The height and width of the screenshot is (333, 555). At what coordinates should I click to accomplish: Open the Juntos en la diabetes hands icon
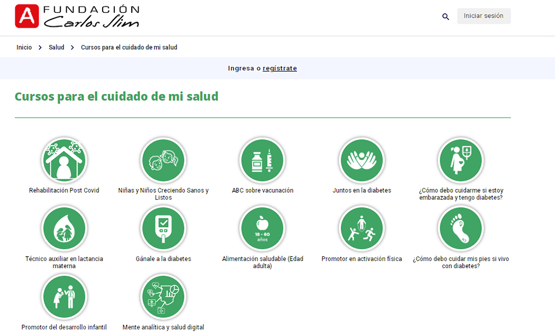click(361, 160)
